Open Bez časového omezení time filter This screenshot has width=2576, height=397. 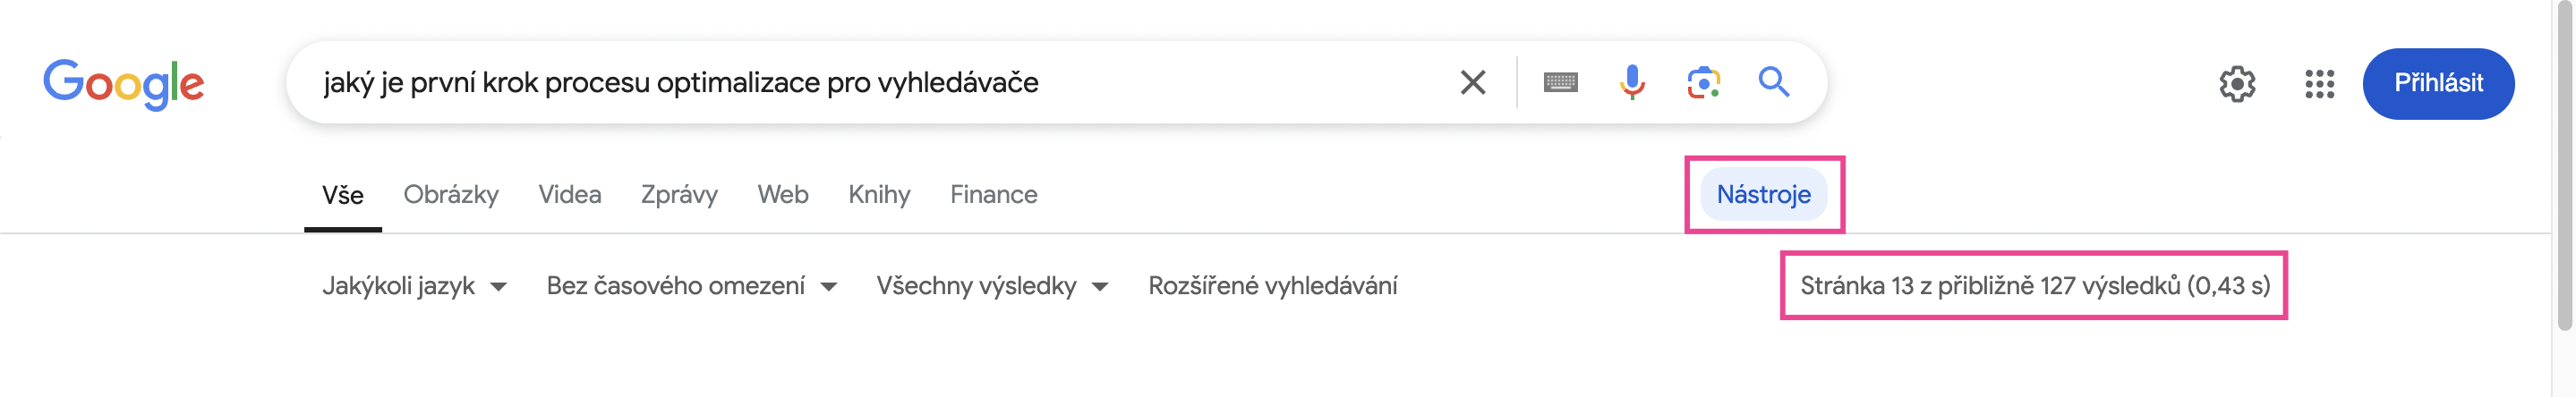[691, 286]
